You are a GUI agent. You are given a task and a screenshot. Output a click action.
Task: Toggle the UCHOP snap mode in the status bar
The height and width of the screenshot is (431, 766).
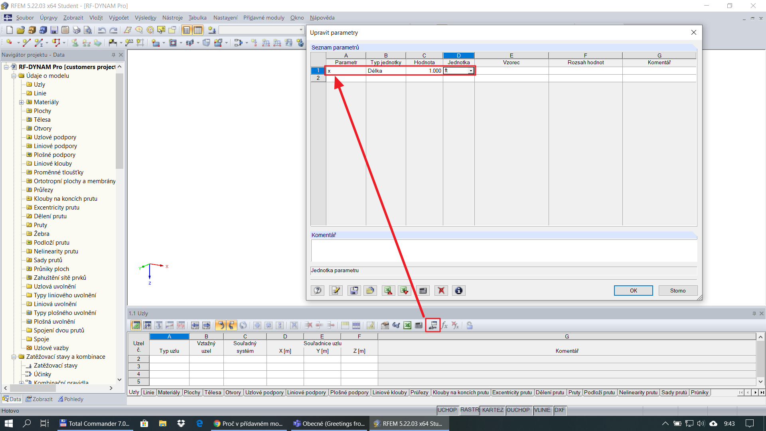[x=447, y=410]
